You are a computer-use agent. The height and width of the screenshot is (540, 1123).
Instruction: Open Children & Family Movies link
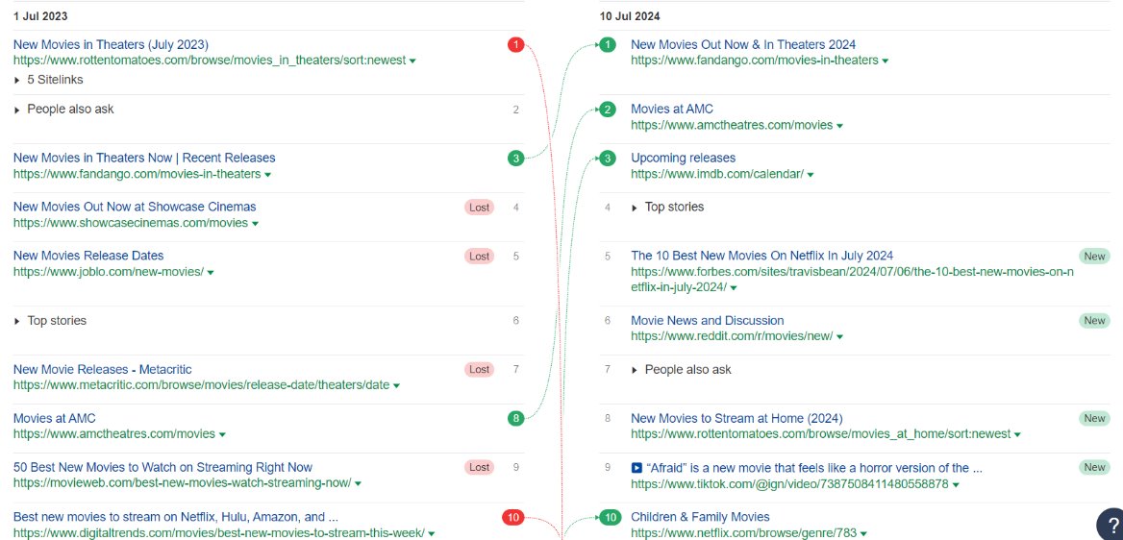(x=701, y=516)
